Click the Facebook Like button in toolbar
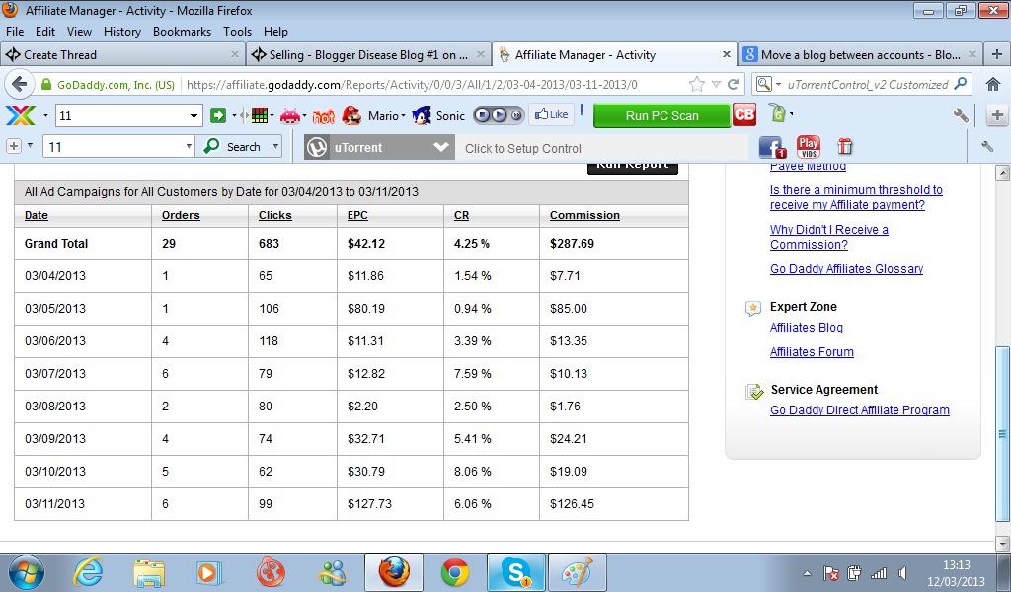 (x=551, y=114)
